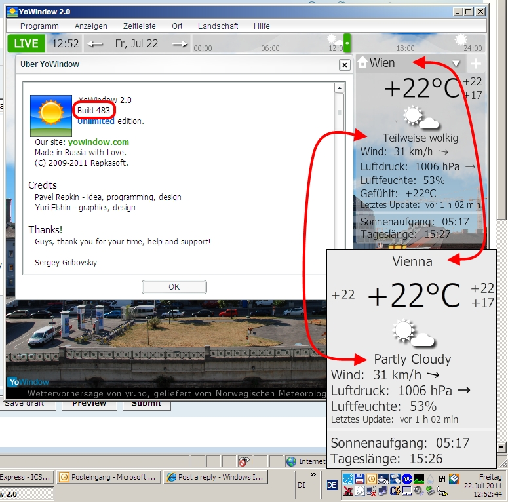This screenshot has width=508, height=502.
Task: Open the Programm menu
Action: pos(39,26)
